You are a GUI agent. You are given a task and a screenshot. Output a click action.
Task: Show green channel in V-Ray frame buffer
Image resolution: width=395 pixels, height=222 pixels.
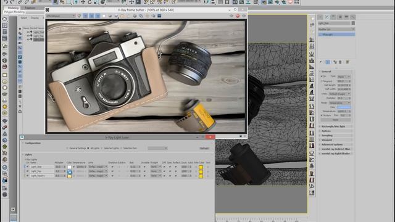pos(92,16)
